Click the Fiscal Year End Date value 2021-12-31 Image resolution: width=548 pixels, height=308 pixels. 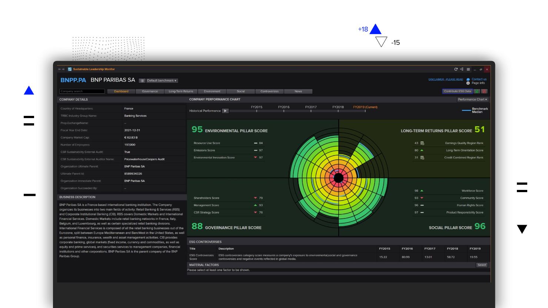click(132, 130)
